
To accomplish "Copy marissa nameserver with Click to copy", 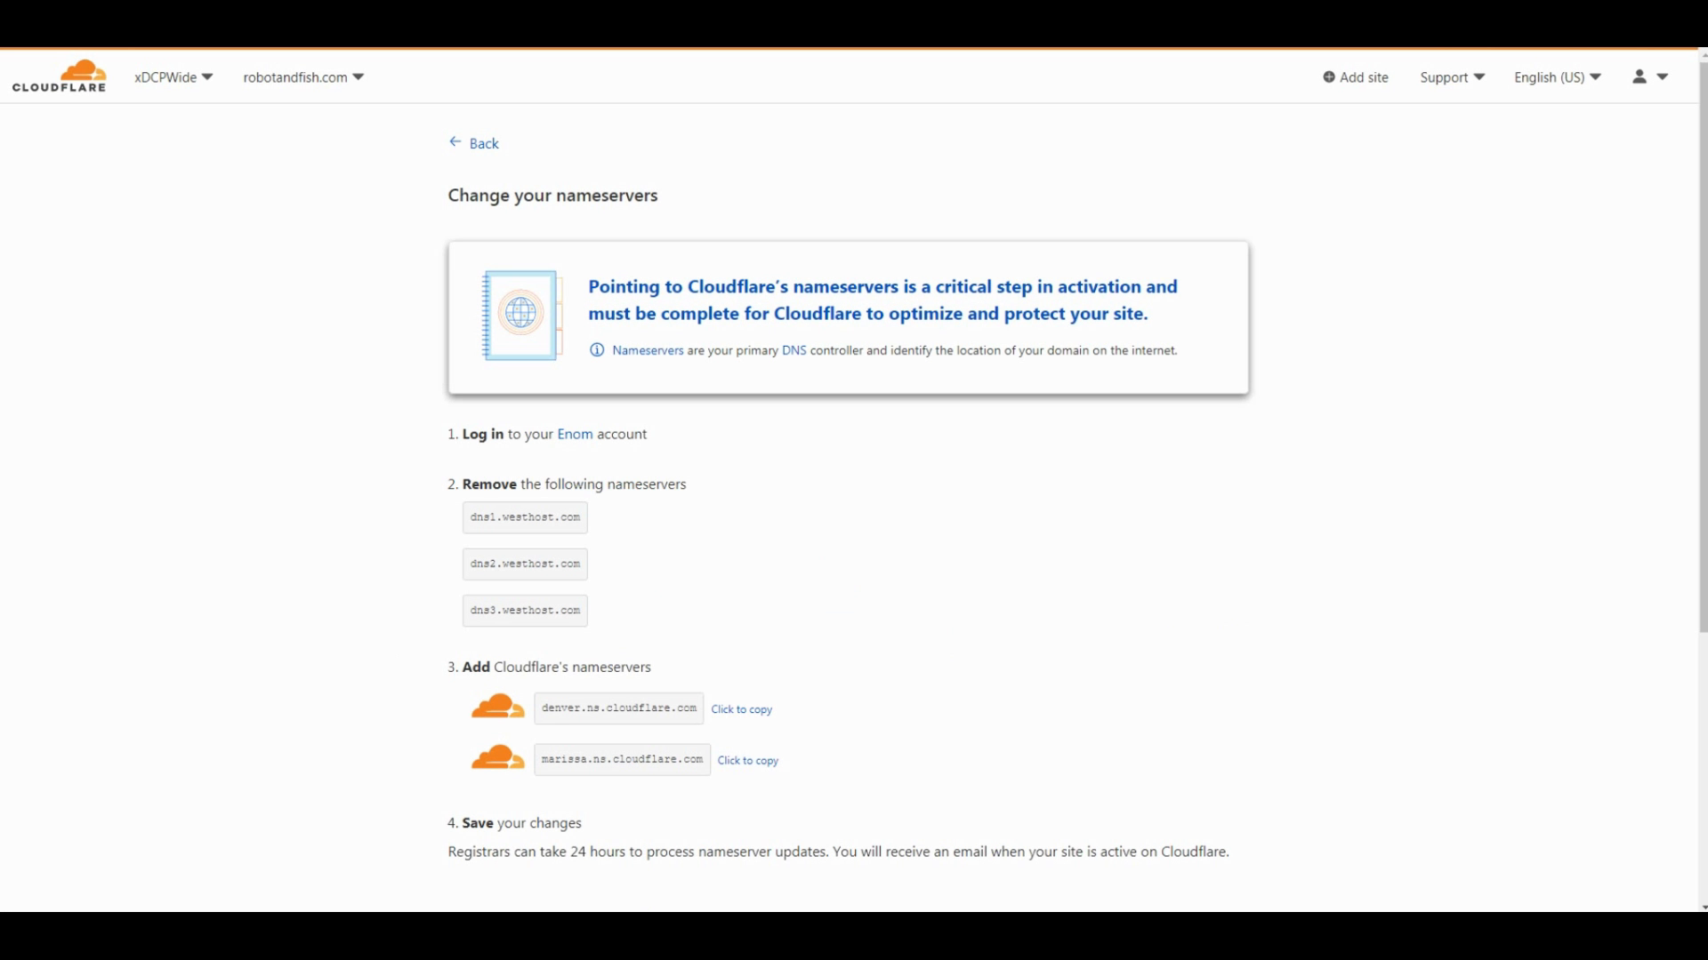I will pos(747,760).
